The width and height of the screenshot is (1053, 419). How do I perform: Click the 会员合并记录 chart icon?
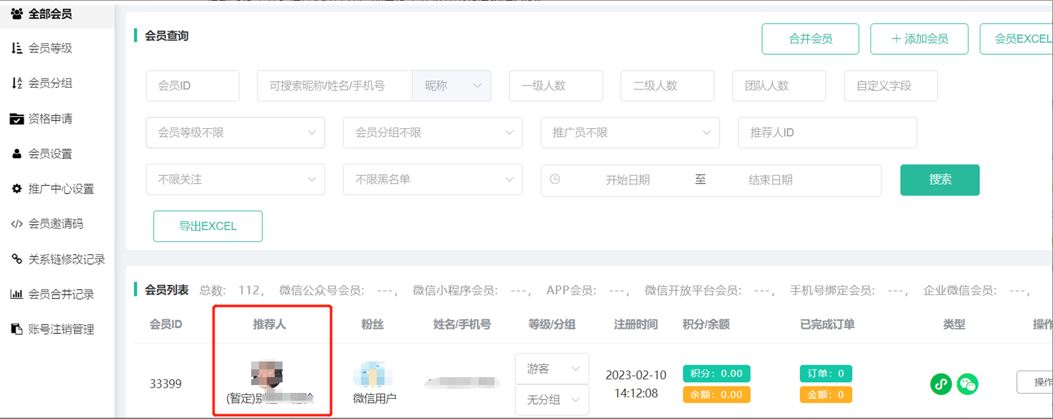click(x=17, y=294)
